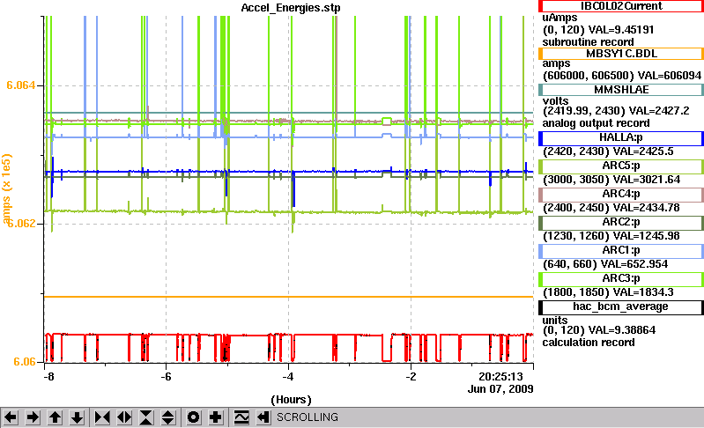This screenshot has width=704, height=428.
Task: Click the Jun 07, 2009 date label
Action: pos(500,389)
